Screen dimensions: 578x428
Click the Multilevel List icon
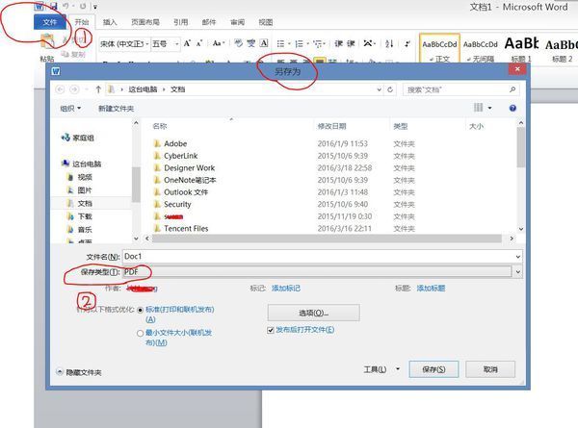pyautogui.click(x=318, y=44)
